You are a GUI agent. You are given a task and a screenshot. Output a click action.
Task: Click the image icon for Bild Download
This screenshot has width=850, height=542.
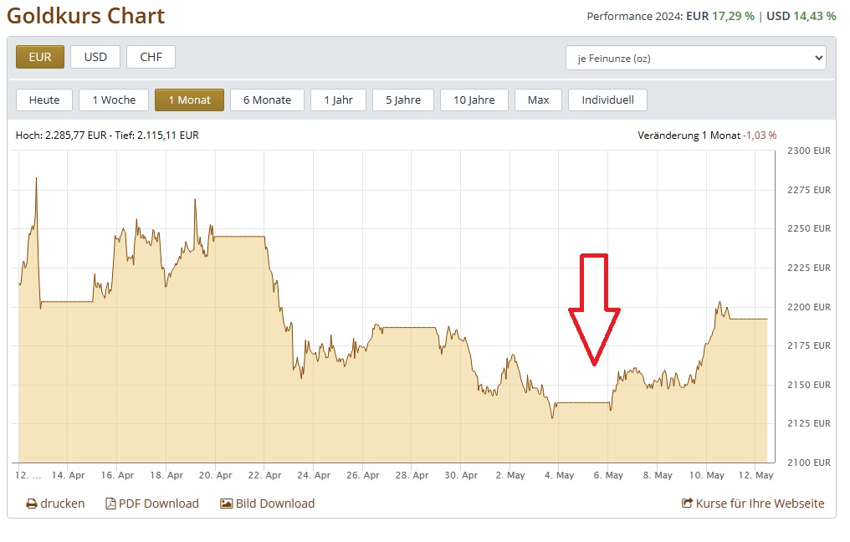coord(226,504)
